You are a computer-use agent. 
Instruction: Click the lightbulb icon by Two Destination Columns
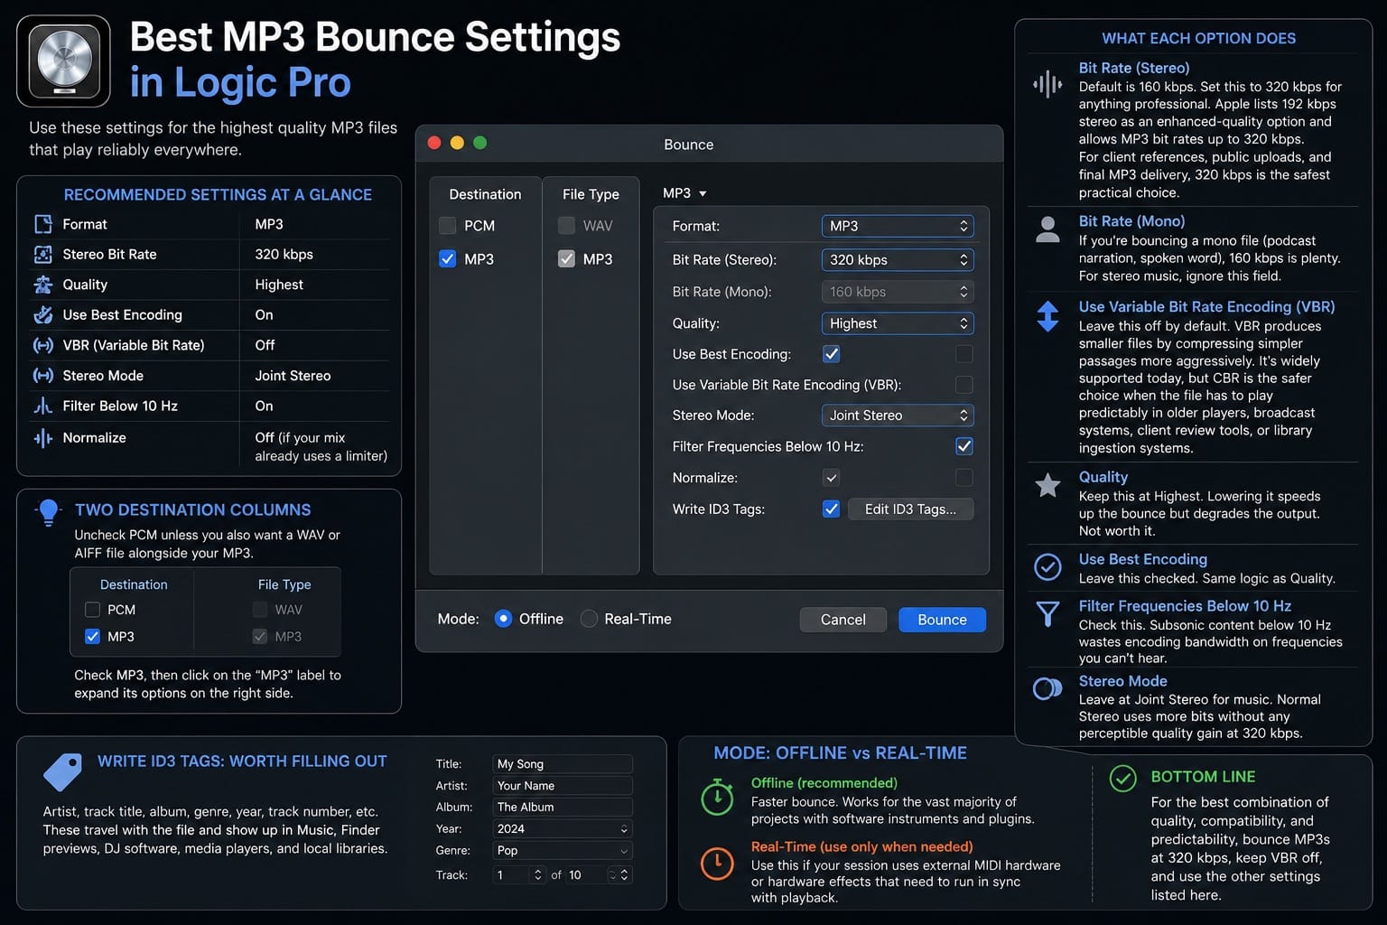[x=49, y=512]
